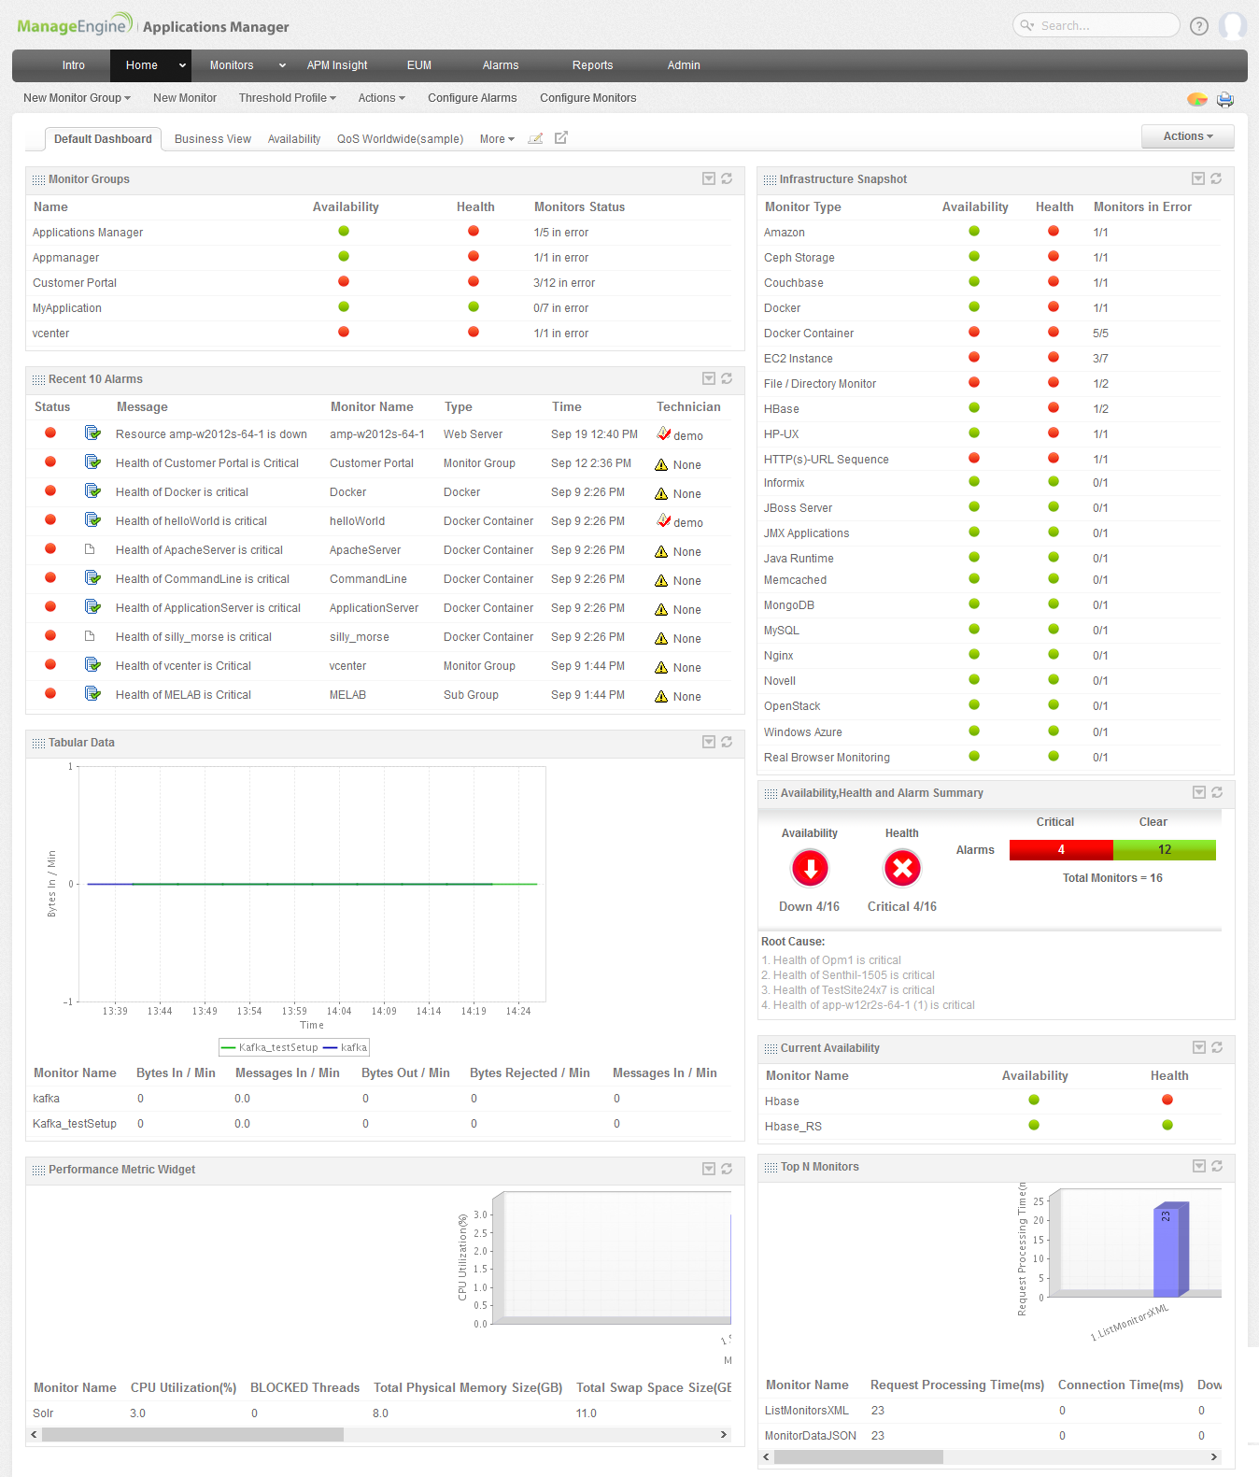Screen dimensions: 1259x1477
Task: Open the Alarms tab
Action: (501, 65)
